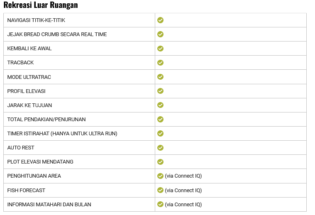Screen dimensions: 315x215
Task: Click "via Connect IQ" for Informasi Matahari
Action: coord(183,205)
